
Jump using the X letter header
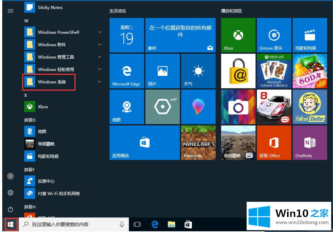pos(25,95)
